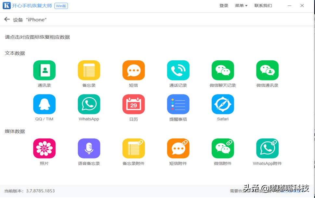Select the 备忘录 icon to recover notes
Viewport: 315px width, 198px height.
point(89,70)
